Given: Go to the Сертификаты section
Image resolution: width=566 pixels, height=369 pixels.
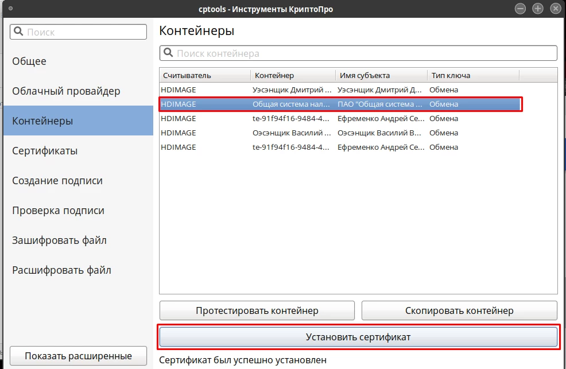Looking at the screenshot, I should point(78,151).
